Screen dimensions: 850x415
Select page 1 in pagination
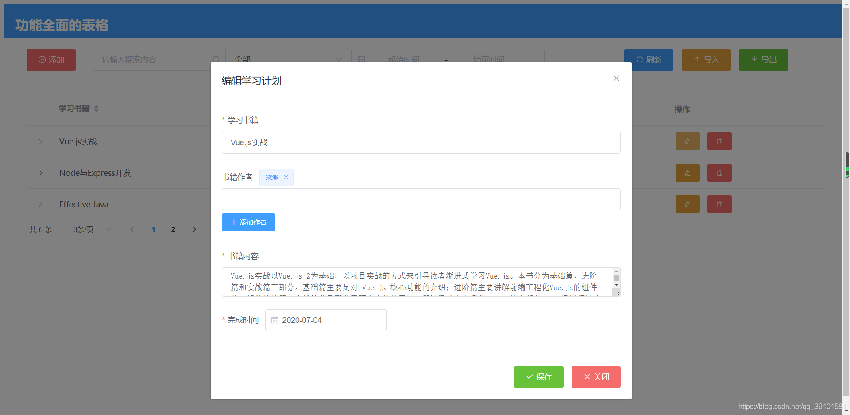(154, 229)
